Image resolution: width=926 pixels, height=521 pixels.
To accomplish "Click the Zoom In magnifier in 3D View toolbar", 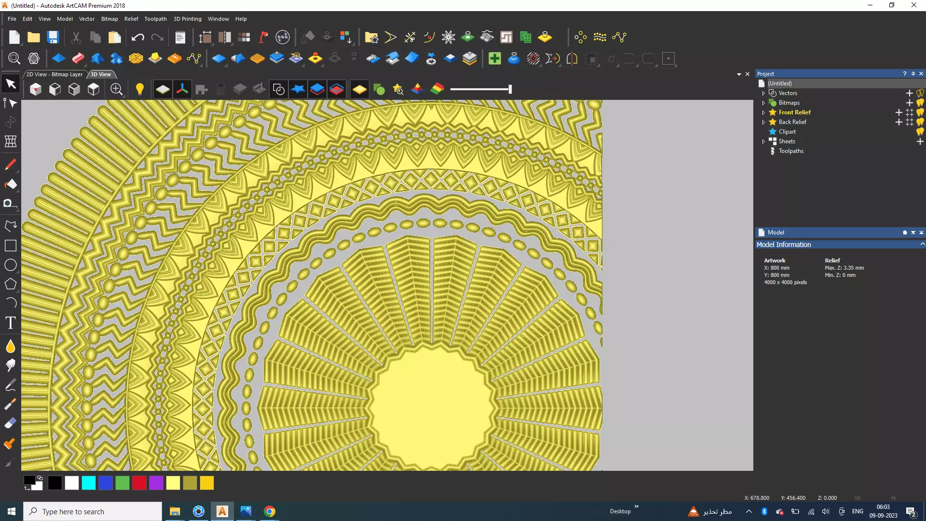I will coord(116,89).
